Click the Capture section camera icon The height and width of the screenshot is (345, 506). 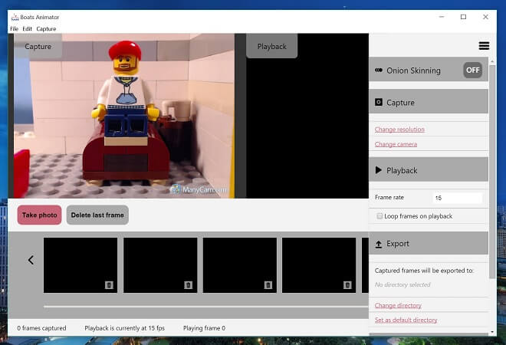[379, 102]
